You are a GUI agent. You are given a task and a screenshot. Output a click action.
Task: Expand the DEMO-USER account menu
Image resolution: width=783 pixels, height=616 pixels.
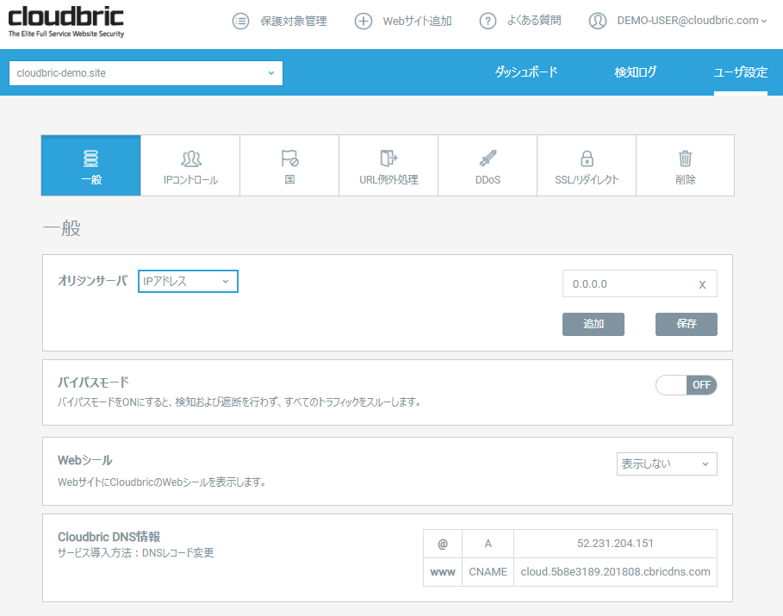pyautogui.click(x=691, y=21)
